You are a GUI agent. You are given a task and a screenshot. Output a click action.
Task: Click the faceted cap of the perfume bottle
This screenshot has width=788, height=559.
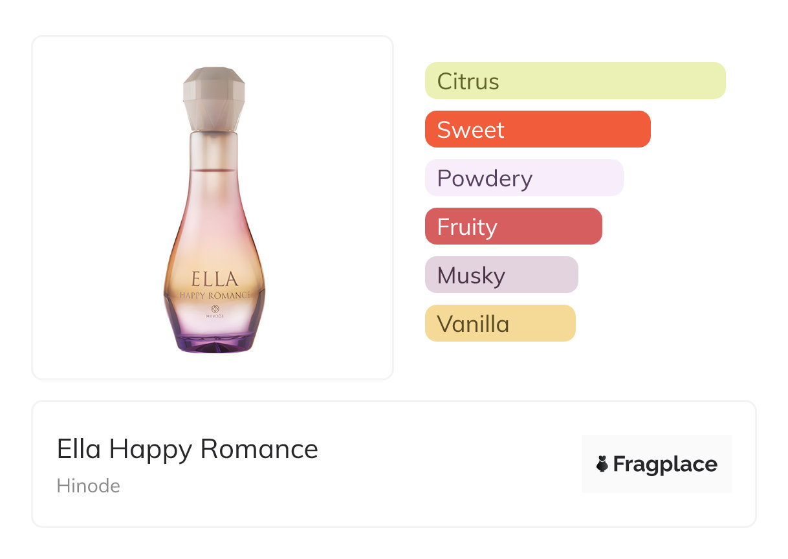pyautogui.click(x=214, y=97)
